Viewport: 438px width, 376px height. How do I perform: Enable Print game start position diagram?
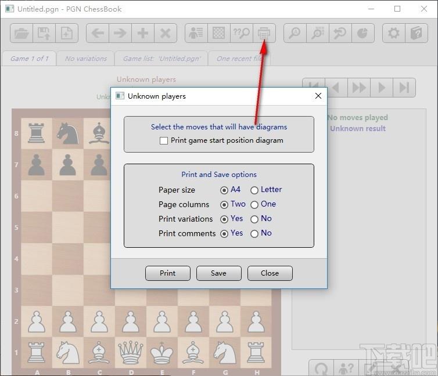click(x=164, y=140)
